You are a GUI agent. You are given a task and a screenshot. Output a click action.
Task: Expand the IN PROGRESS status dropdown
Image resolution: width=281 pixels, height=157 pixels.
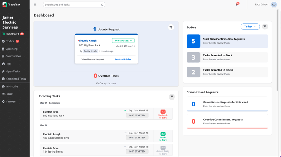tap(123, 41)
